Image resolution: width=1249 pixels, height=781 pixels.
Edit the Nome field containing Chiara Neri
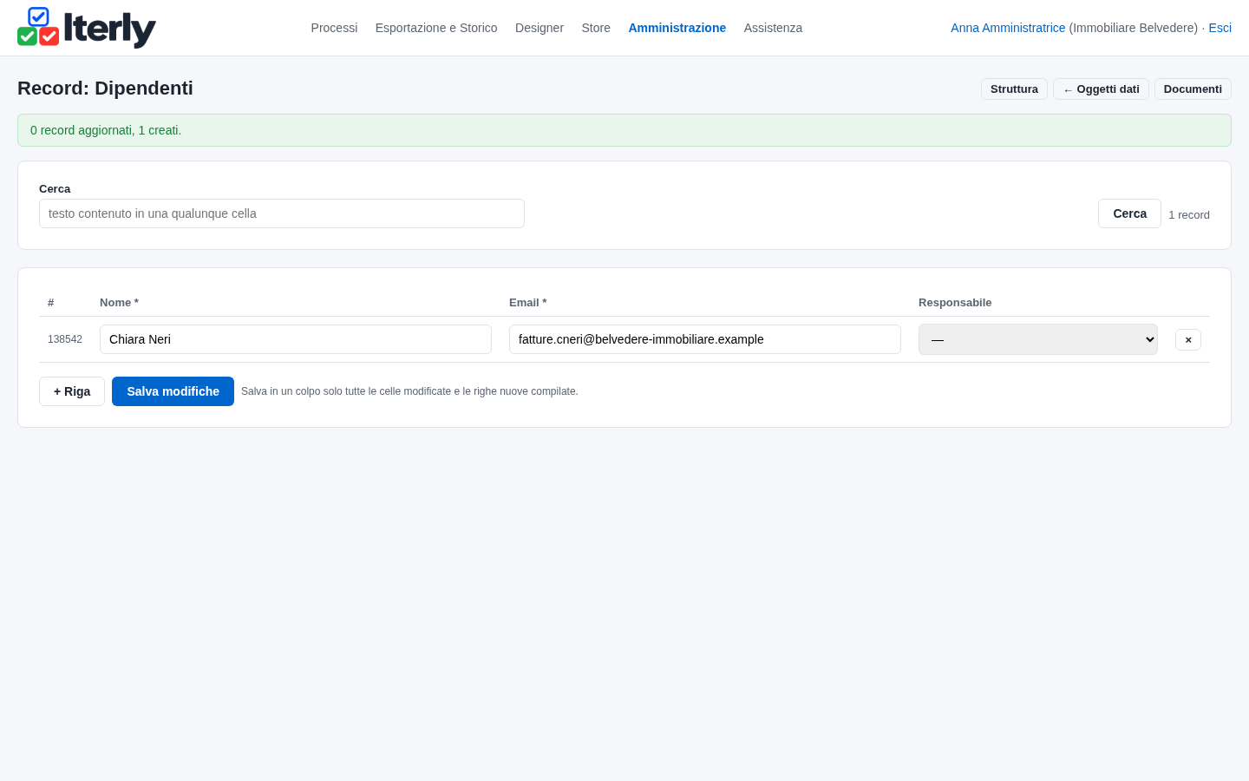296,339
